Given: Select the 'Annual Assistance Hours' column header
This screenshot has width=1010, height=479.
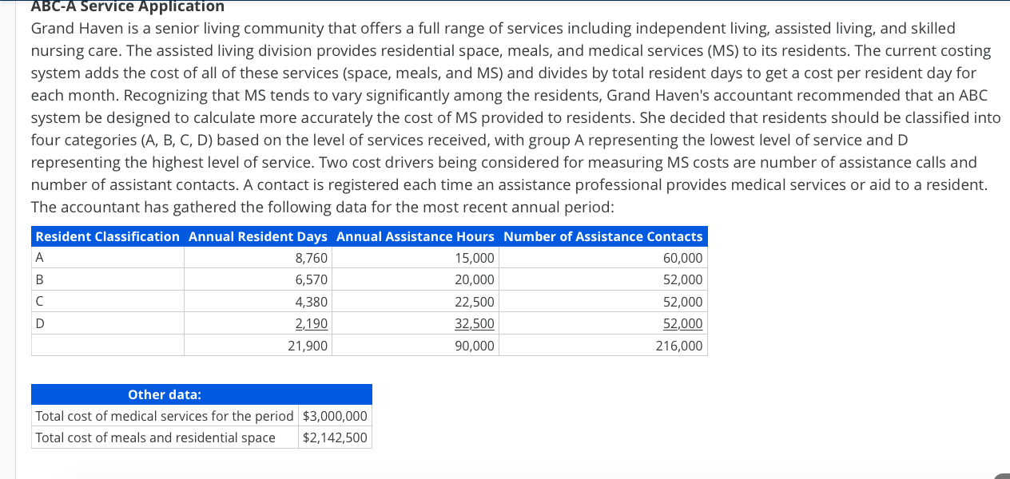Looking at the screenshot, I should (416, 236).
